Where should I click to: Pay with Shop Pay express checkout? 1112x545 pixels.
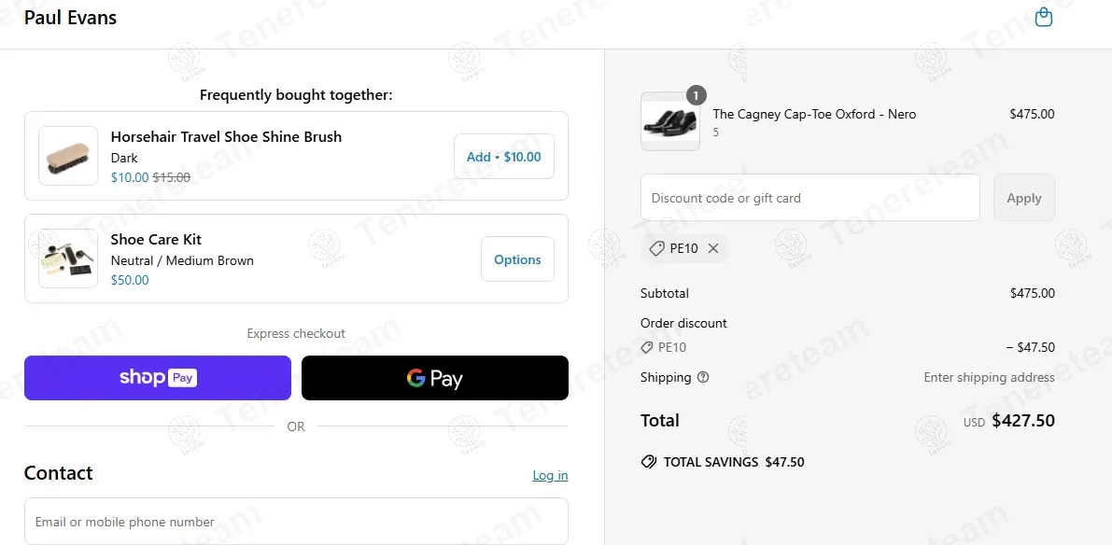tap(157, 378)
